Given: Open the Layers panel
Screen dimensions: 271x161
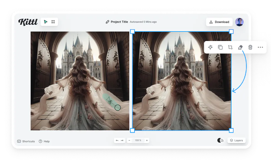Looking at the screenshot, I should pyautogui.click(x=237, y=140).
